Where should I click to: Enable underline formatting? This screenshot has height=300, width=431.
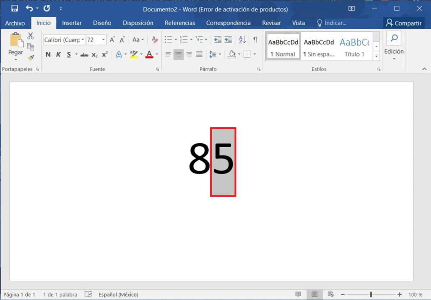click(68, 54)
